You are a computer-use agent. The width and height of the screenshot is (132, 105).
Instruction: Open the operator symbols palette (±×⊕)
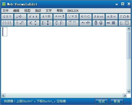pos(46,16)
